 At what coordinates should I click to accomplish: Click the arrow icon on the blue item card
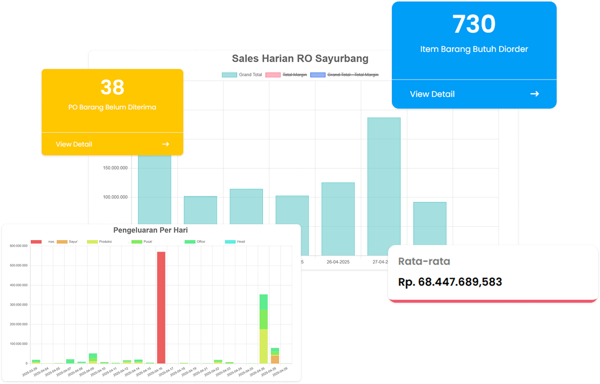click(534, 94)
